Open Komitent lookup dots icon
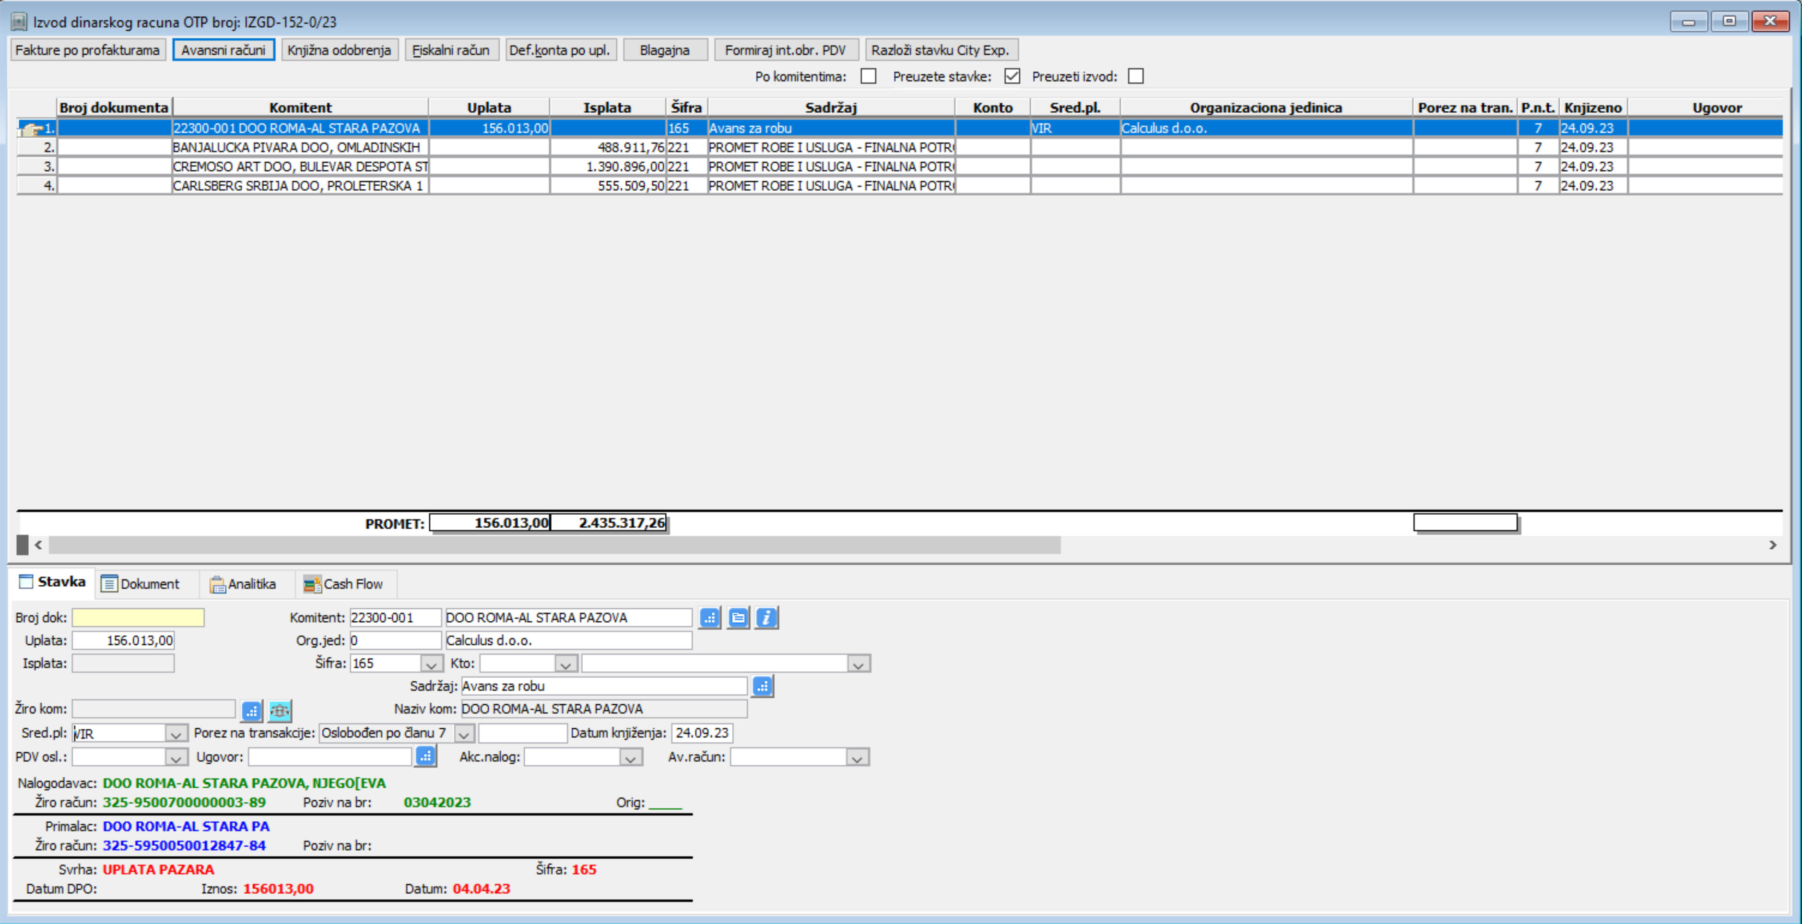The width and height of the screenshot is (1802, 924). point(709,617)
